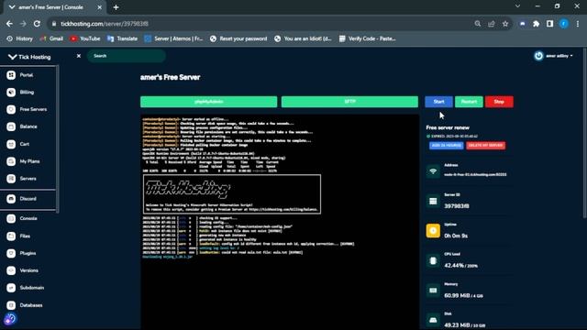Image resolution: width=587 pixels, height=330 pixels.
Task: Click the page vertical scrollbar on right
Action: [585, 133]
